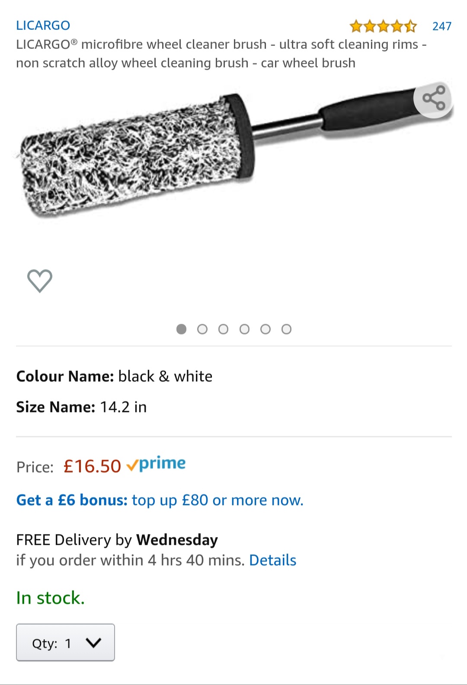Go to the last product image dot
467x685 pixels.
(286, 329)
